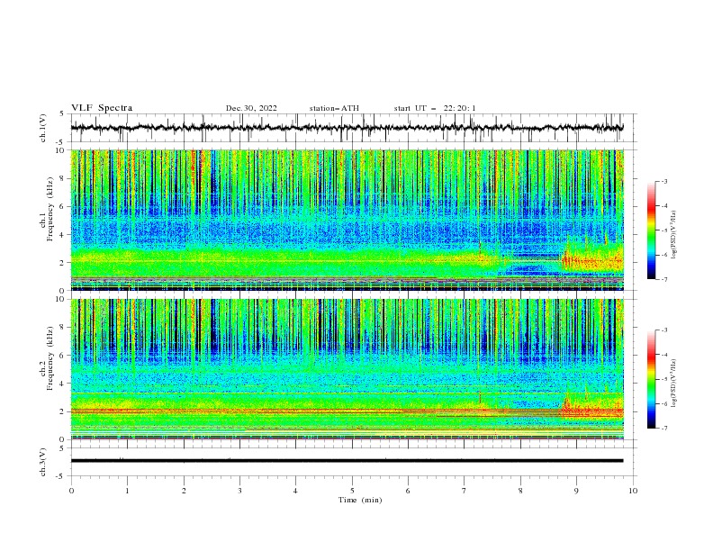The width and height of the screenshot is (713, 551).
Task: Click the time axis tick label '9'
Action: pos(576,491)
